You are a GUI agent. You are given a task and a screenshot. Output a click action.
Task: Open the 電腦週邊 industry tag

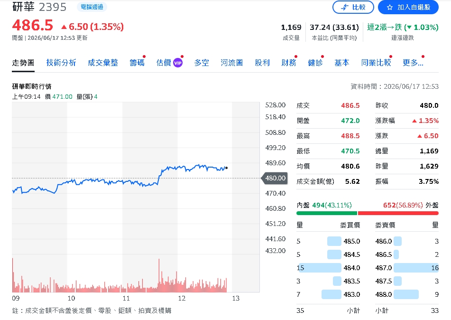[x=92, y=7]
